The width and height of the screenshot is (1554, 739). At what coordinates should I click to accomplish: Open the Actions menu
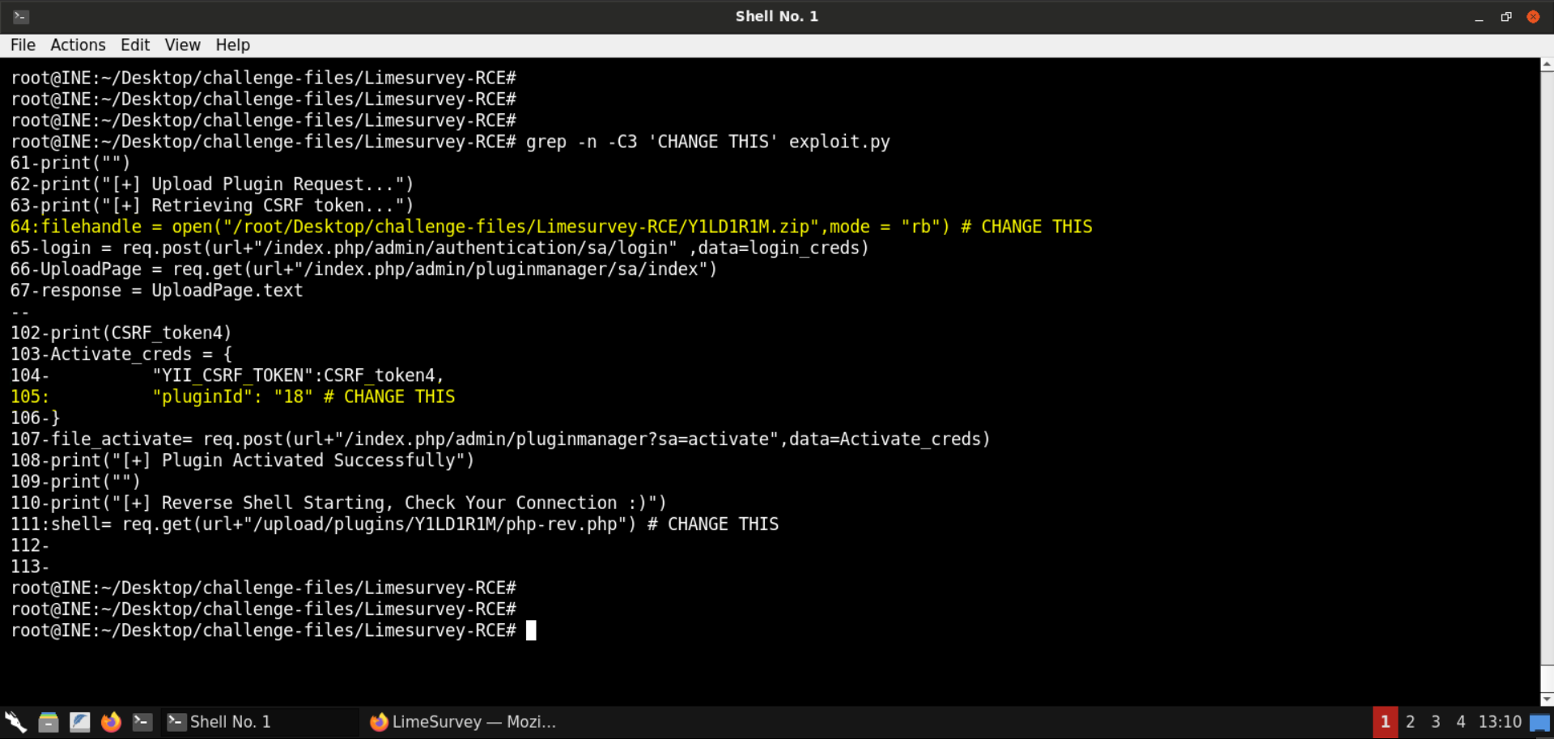78,45
